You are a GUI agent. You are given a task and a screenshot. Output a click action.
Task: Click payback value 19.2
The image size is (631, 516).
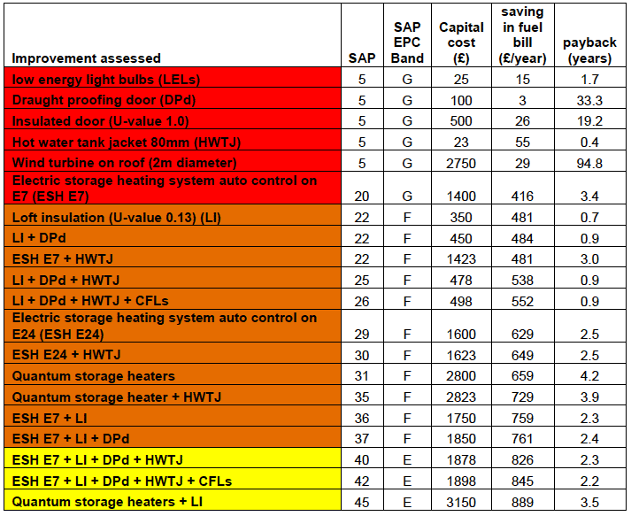tap(589, 121)
